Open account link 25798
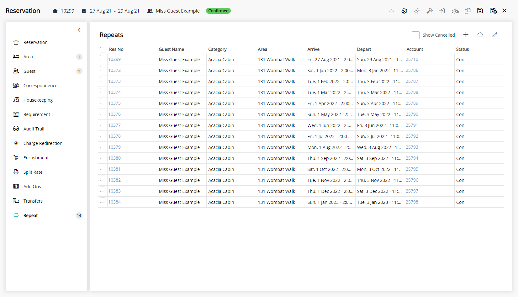 [x=412, y=202]
